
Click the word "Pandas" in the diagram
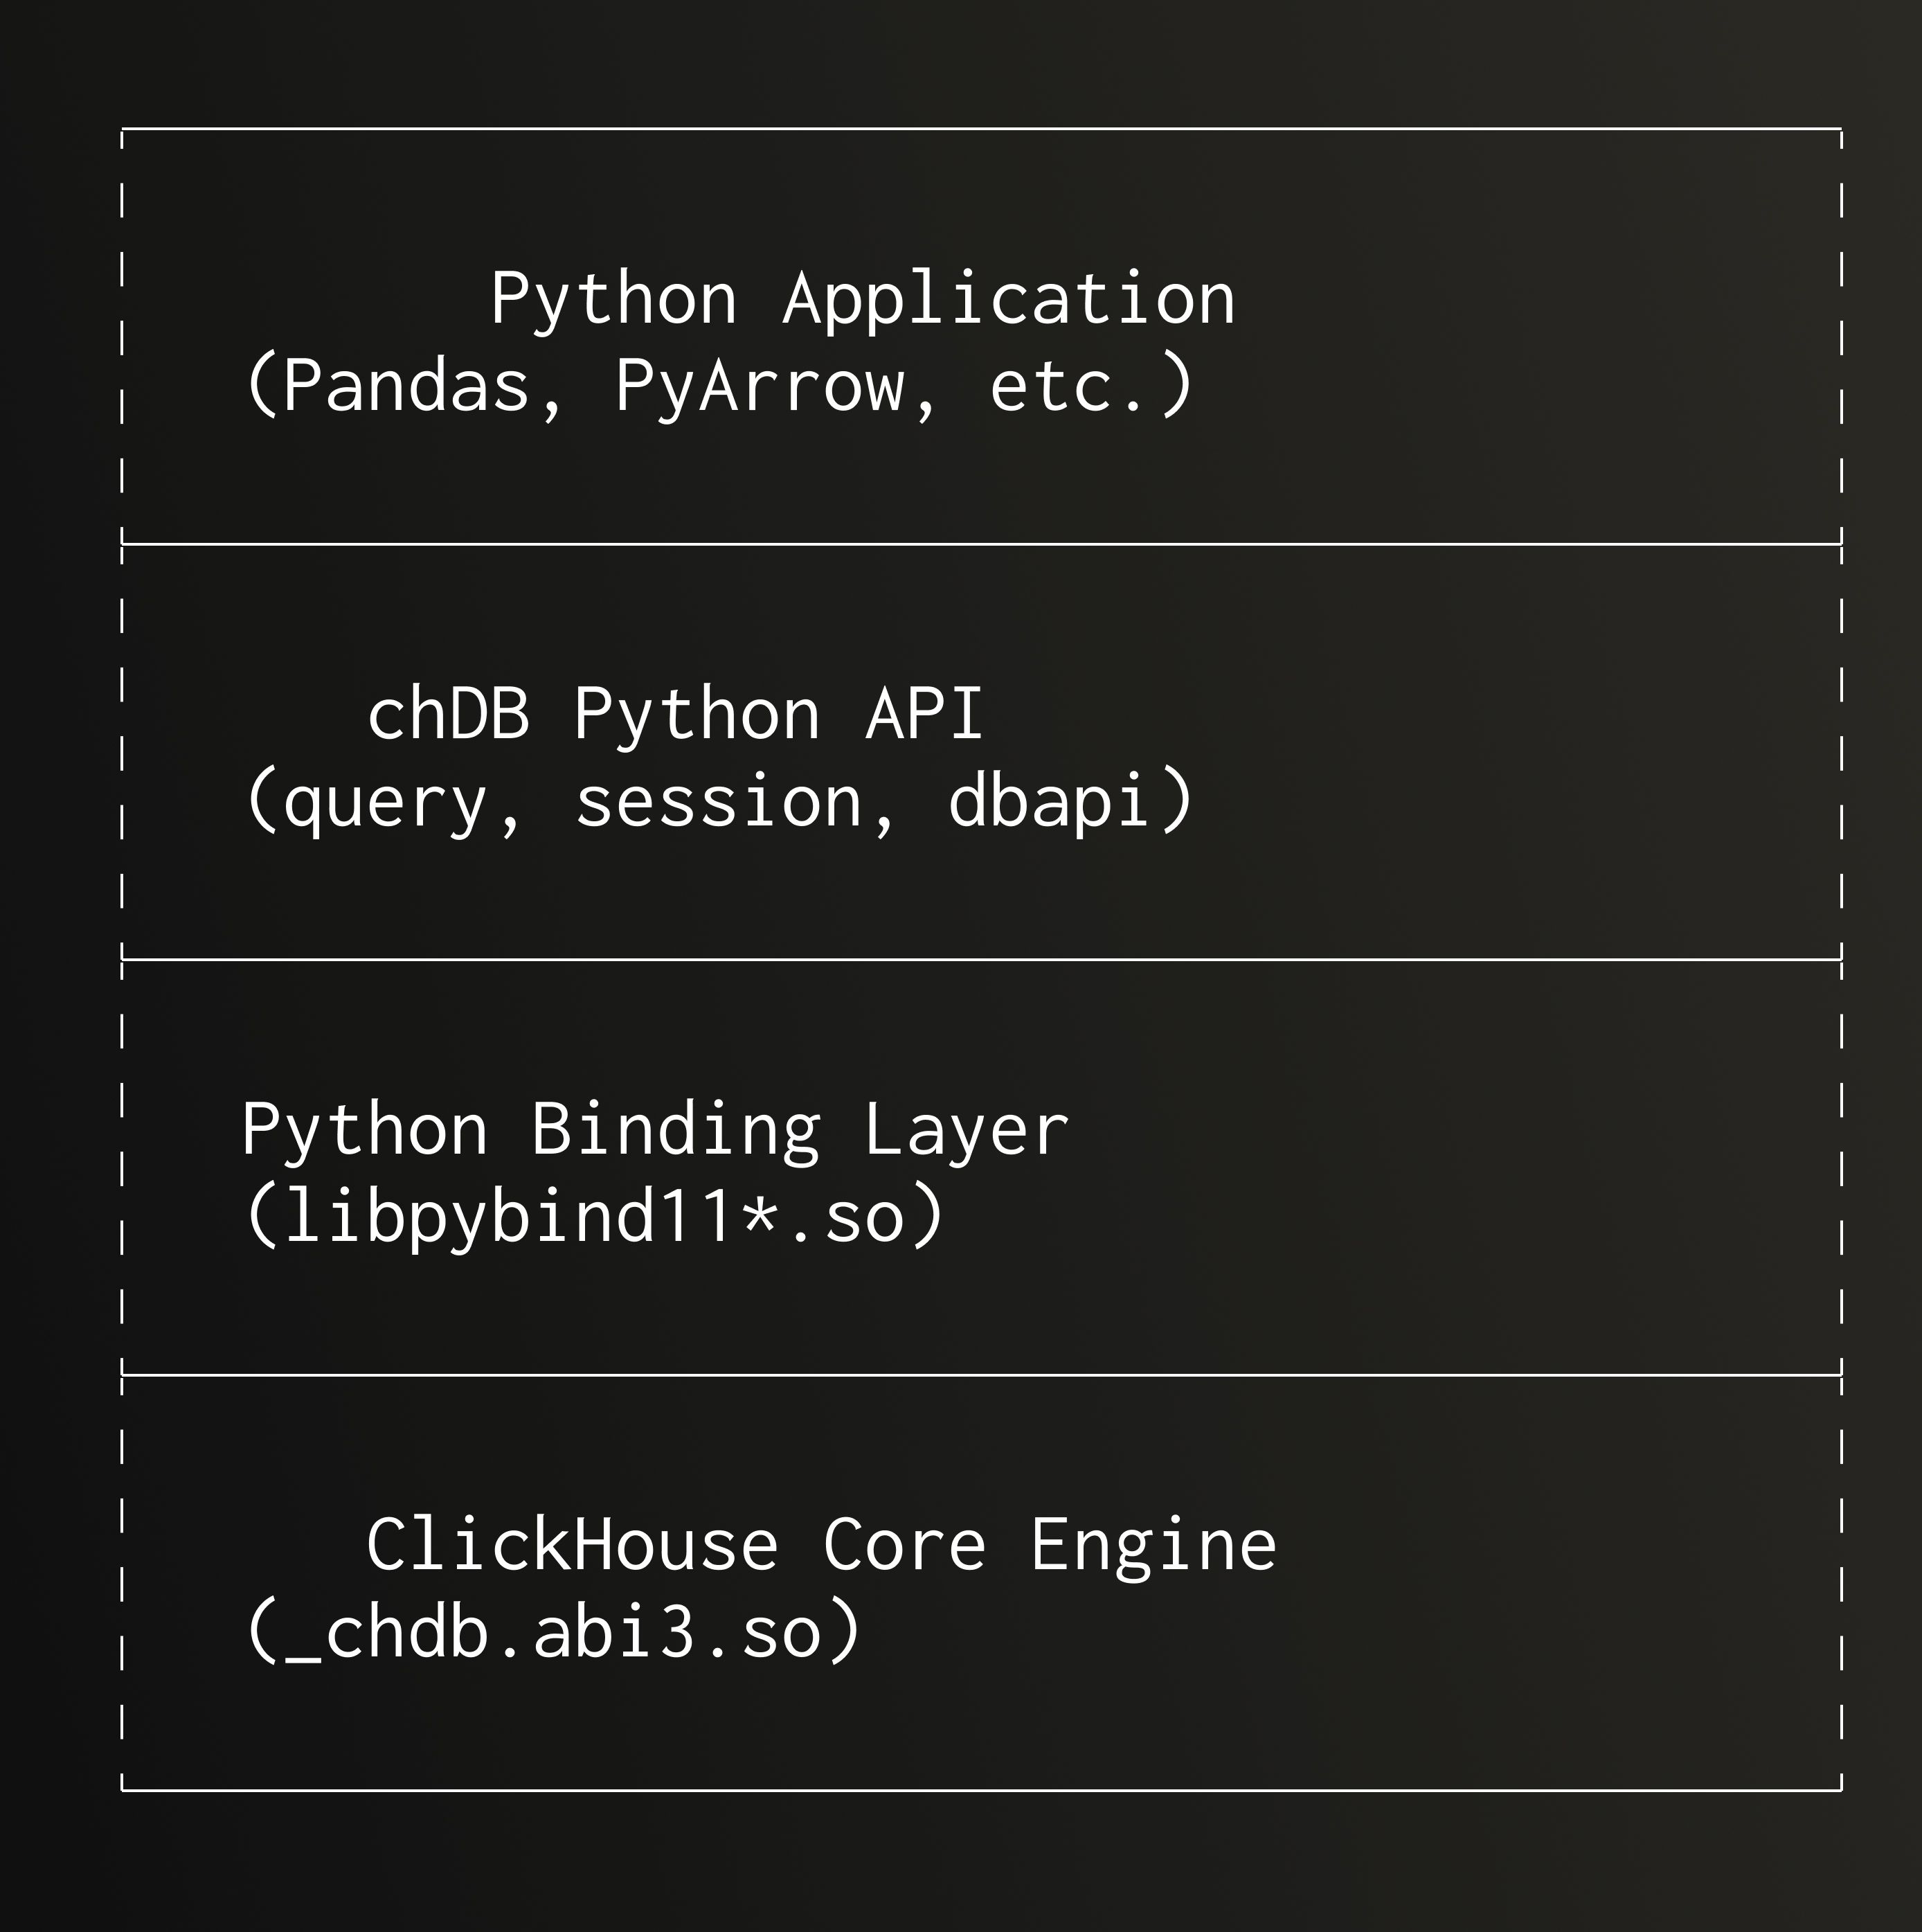405,387
